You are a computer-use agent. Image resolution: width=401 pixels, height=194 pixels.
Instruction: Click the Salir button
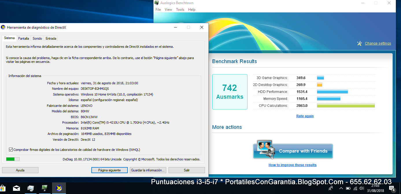coord(187,170)
